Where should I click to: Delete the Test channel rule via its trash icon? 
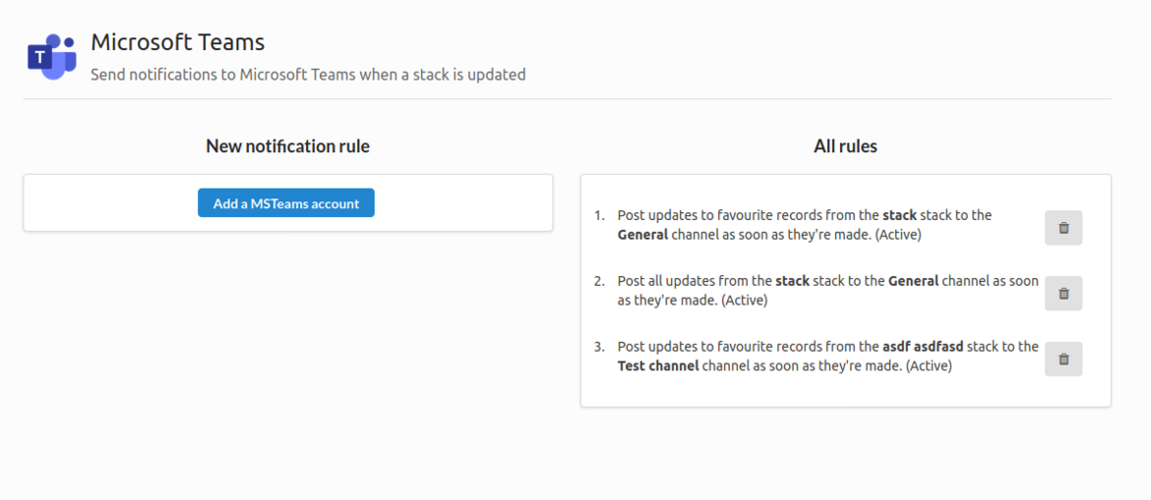(x=1062, y=360)
